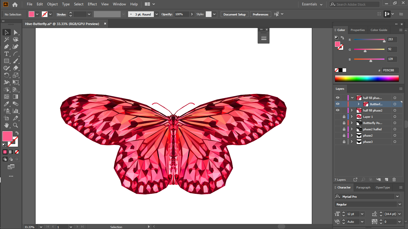Create new layer in Layers panel

pos(386,180)
